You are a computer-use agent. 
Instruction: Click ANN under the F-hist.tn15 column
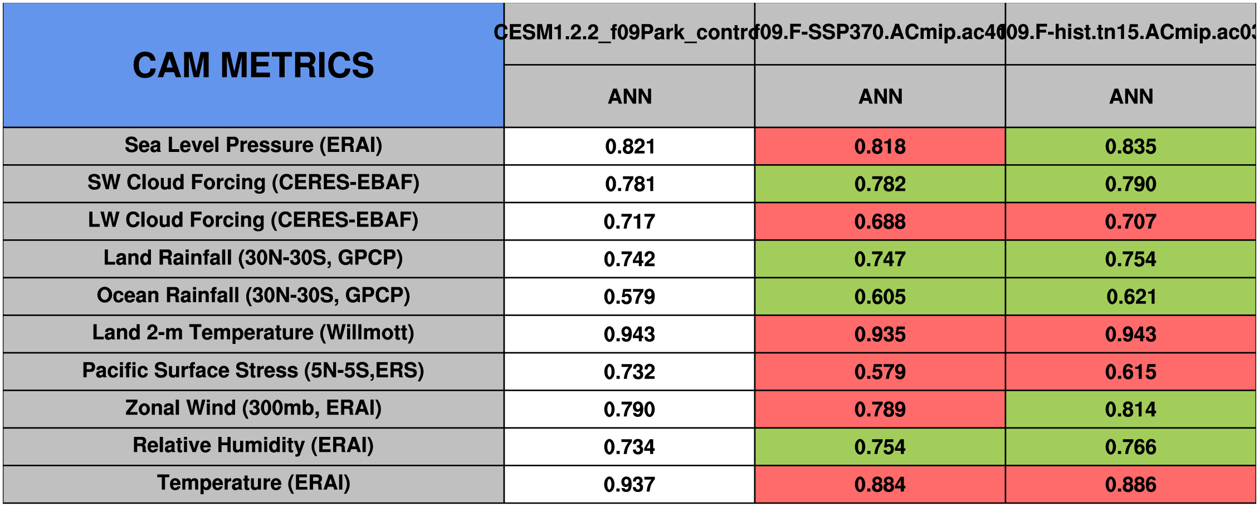tap(1131, 97)
